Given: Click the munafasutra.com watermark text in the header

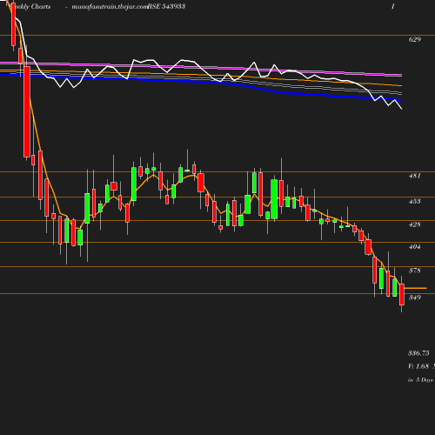Looking at the screenshot, I should click(110, 7).
